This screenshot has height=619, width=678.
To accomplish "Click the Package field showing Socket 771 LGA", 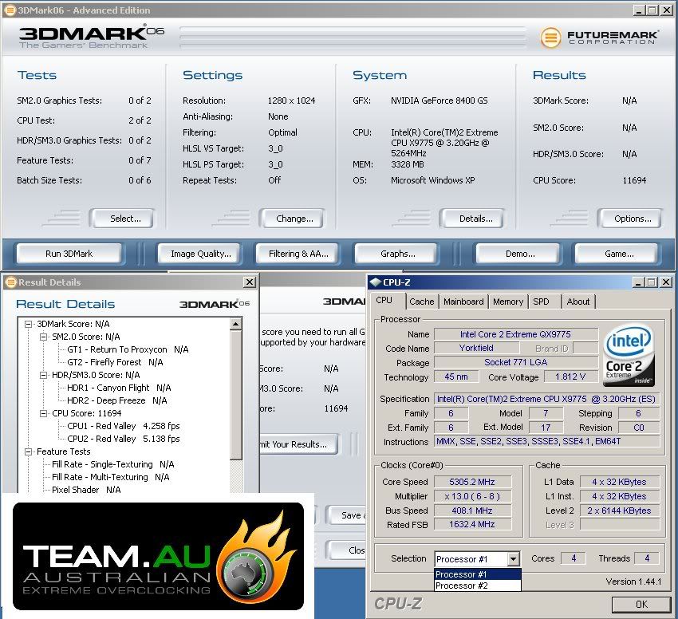I will (515, 362).
